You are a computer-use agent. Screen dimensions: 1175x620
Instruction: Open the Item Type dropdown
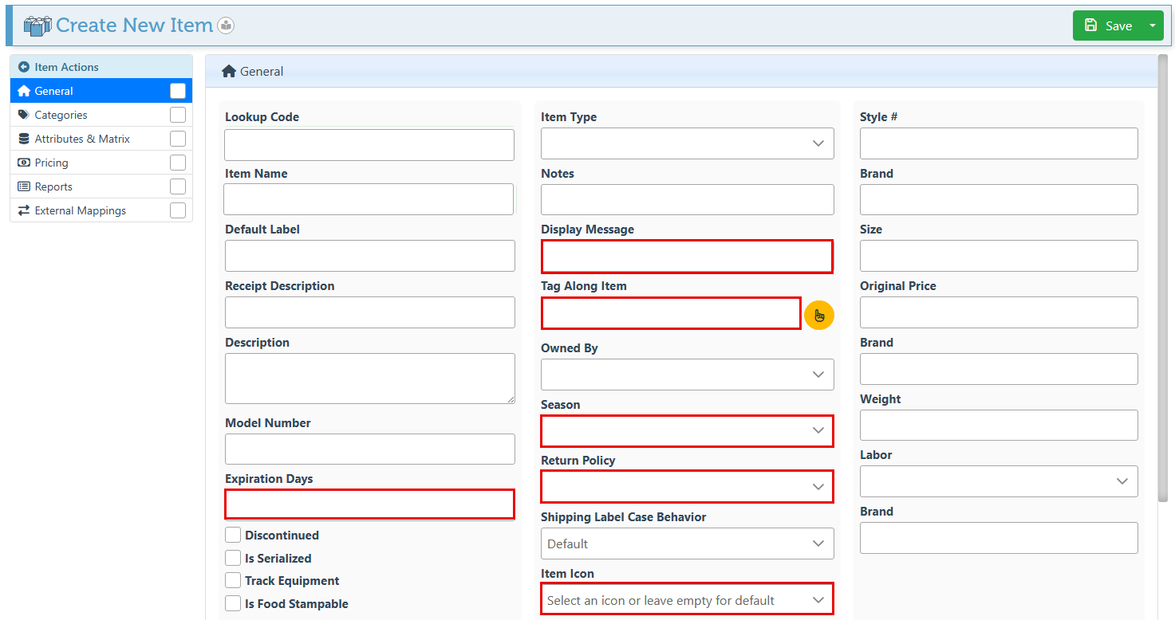click(687, 143)
